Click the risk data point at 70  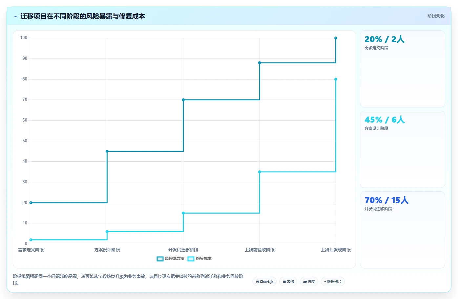point(183,100)
